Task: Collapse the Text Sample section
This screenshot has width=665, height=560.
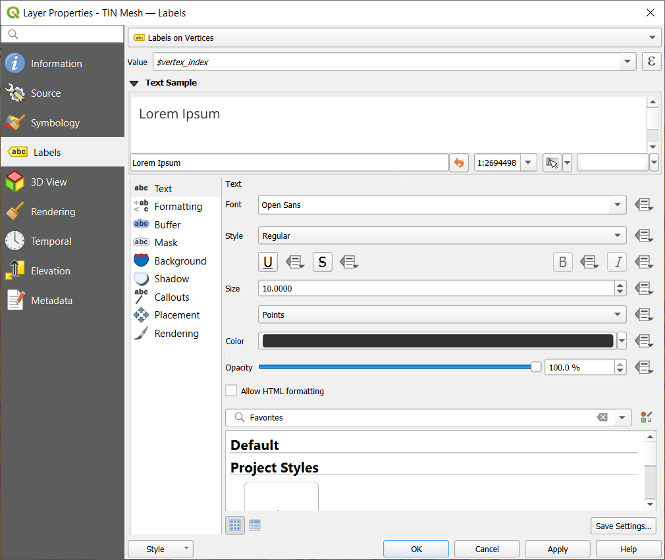Action: pos(134,83)
